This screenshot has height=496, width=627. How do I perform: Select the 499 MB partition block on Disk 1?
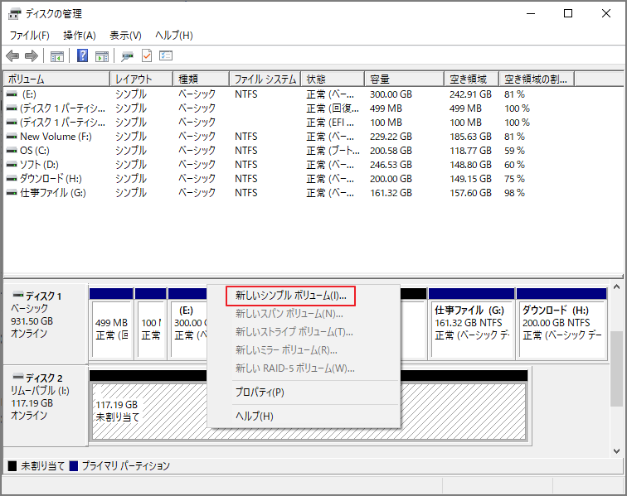pyautogui.click(x=112, y=323)
